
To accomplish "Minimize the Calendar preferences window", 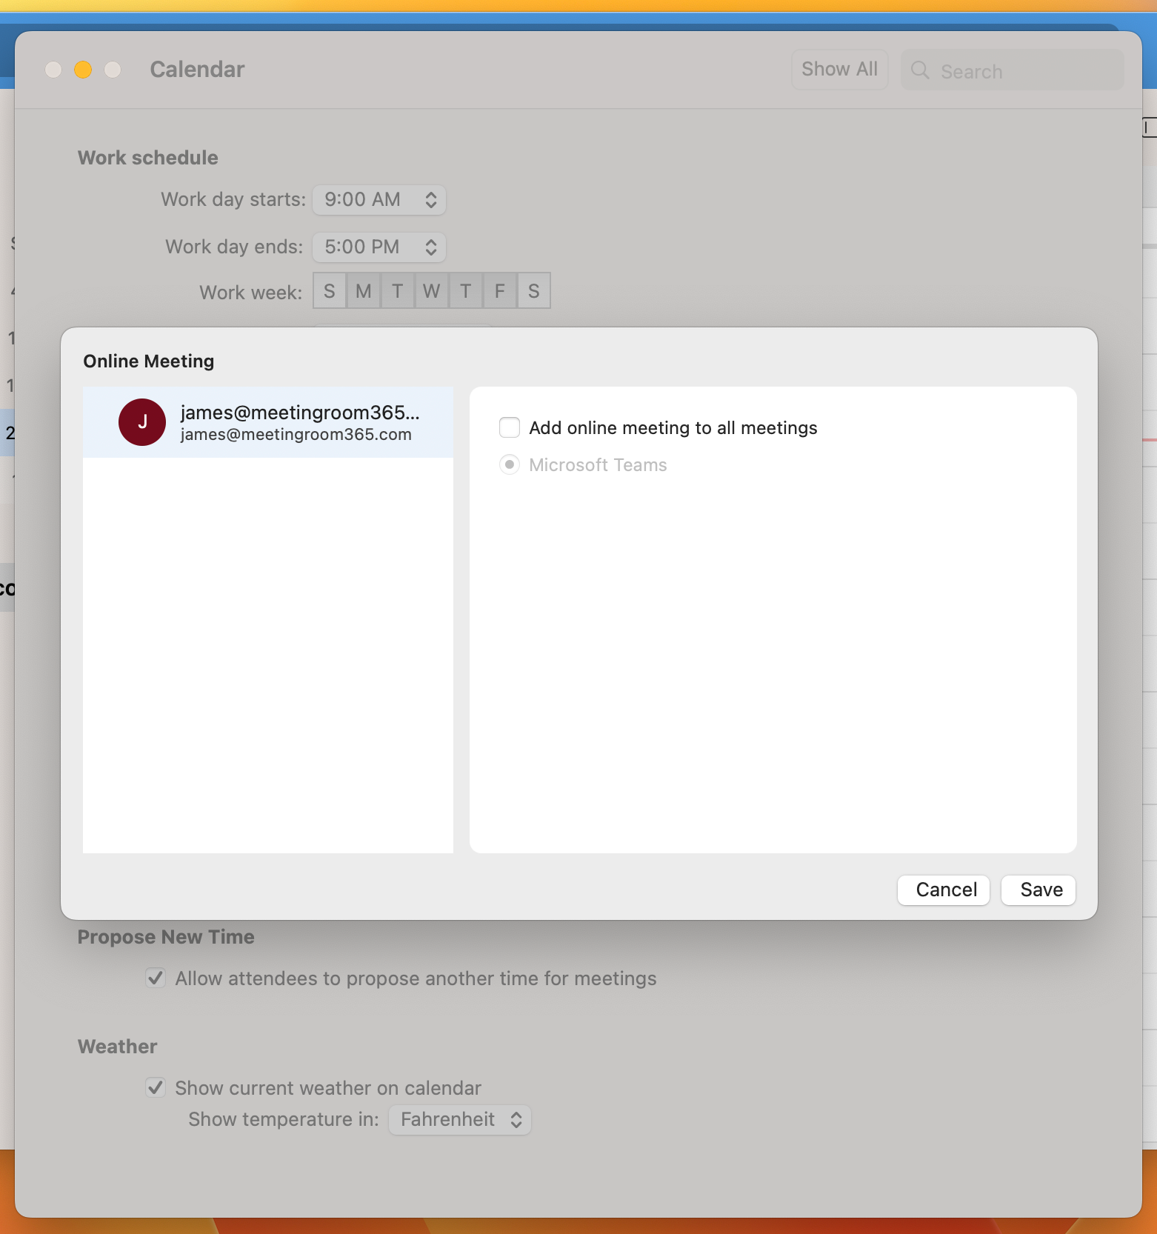I will pyautogui.click(x=83, y=70).
